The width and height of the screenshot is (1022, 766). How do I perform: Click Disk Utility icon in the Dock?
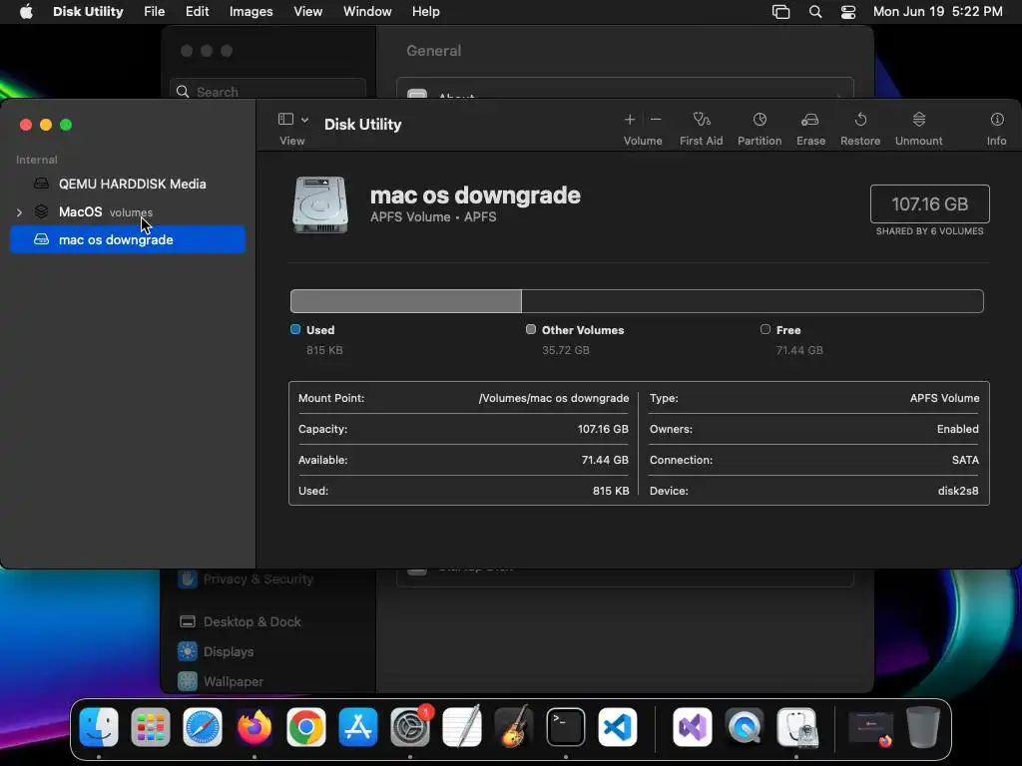[x=796, y=727]
